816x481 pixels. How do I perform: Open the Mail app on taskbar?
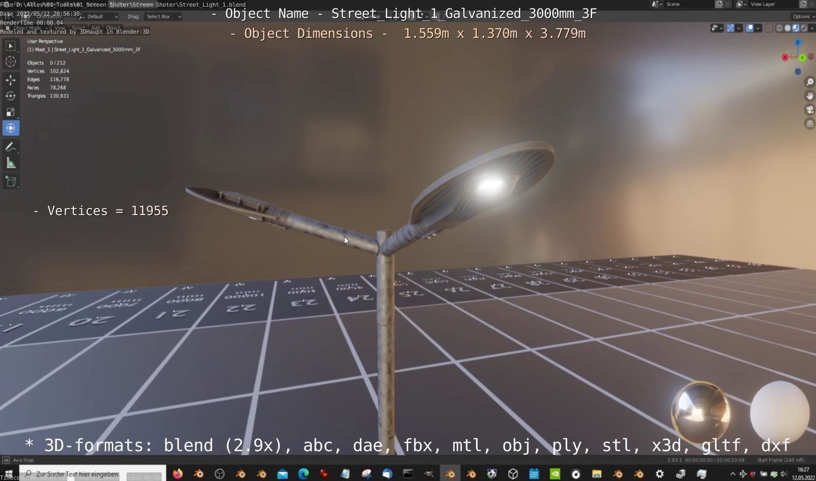coord(283,473)
